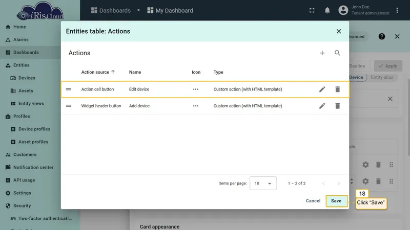Sort by Action source column header

coord(97,72)
